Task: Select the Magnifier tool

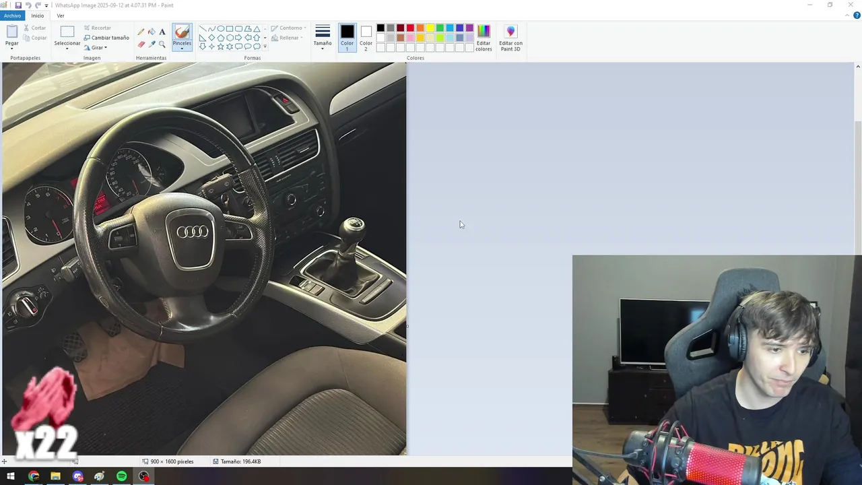Action: (x=162, y=44)
